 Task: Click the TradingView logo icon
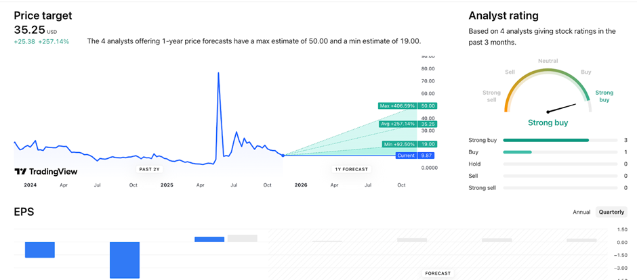pos(20,172)
